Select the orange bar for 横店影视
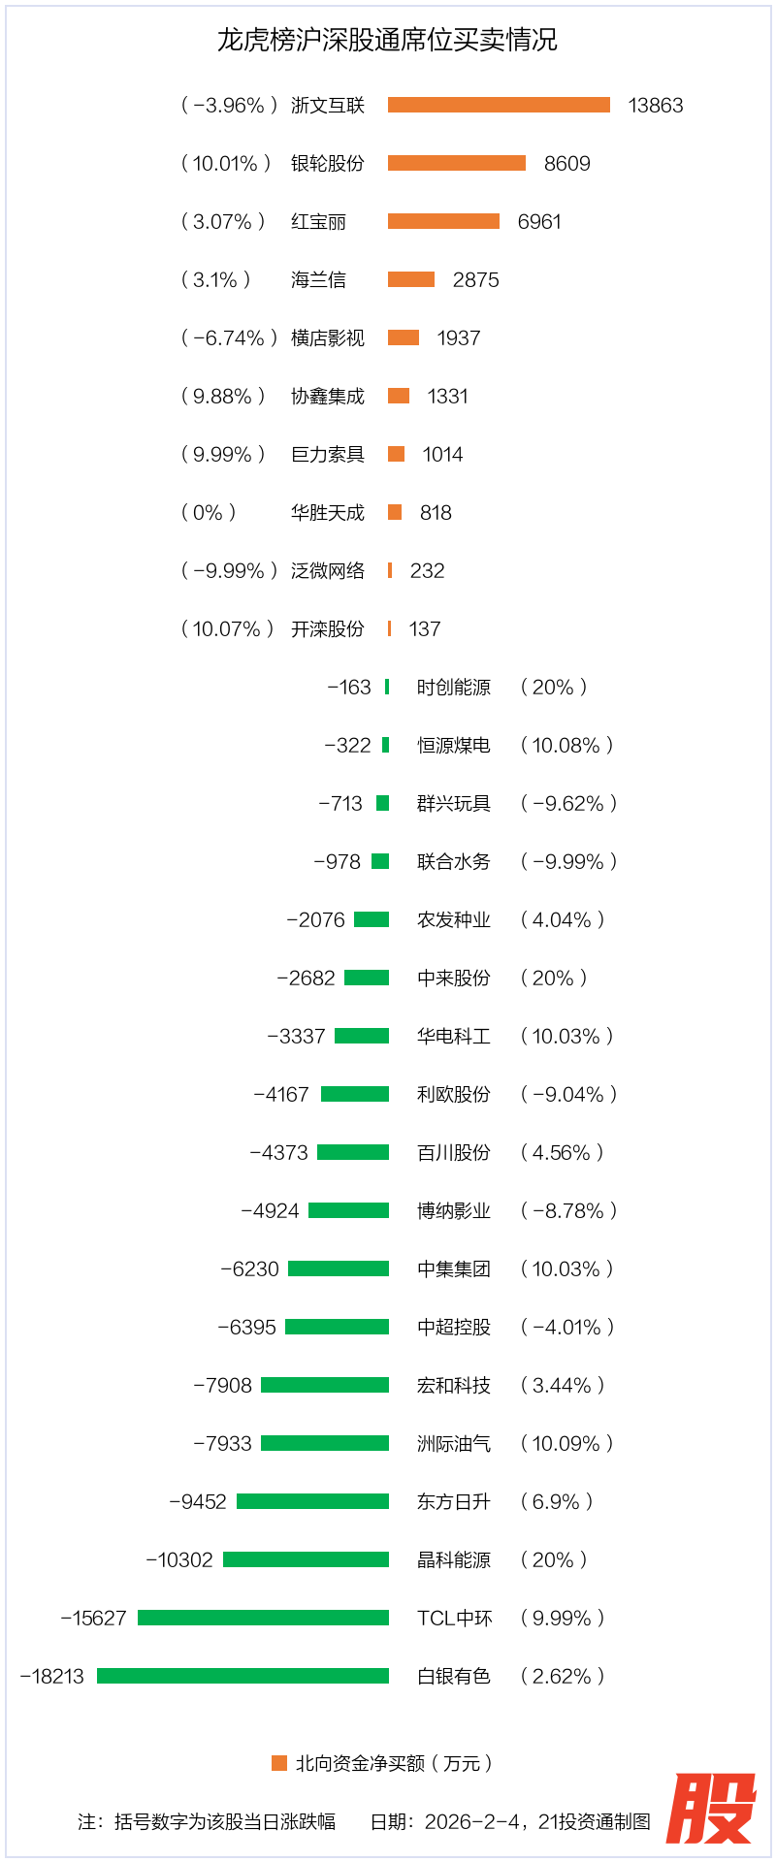This screenshot has height=1862, width=776. [x=404, y=337]
